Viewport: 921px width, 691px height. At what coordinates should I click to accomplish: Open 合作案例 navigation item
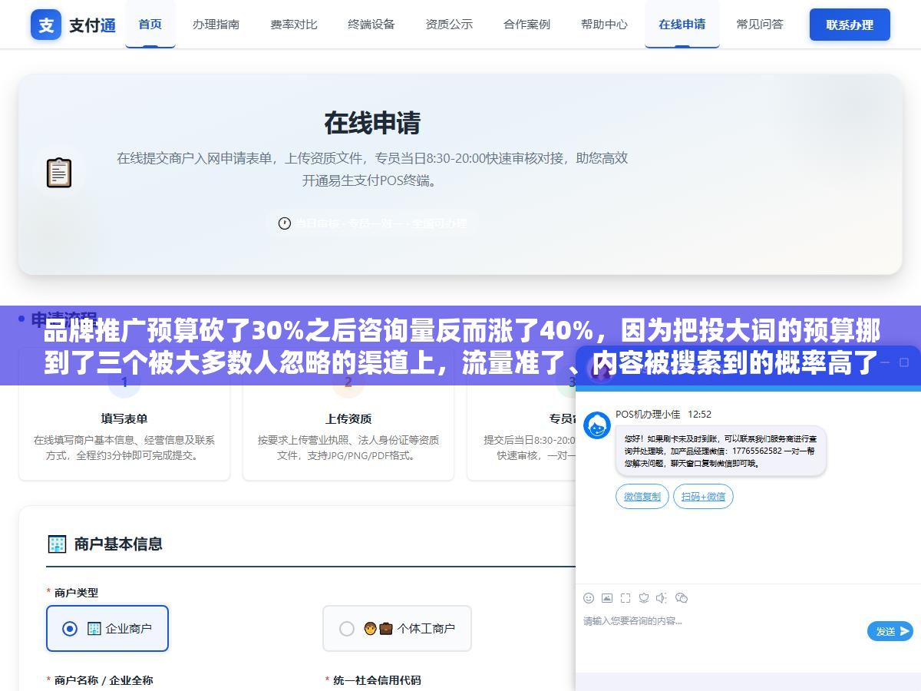[527, 24]
